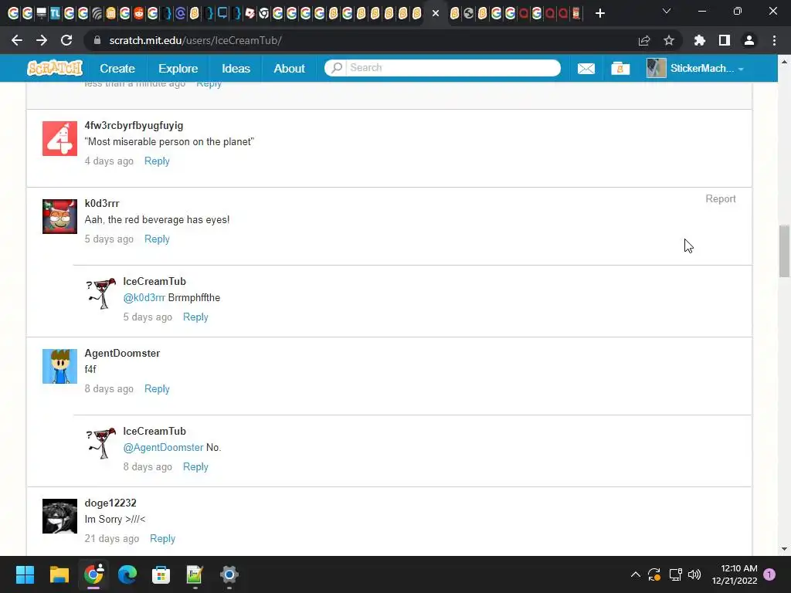This screenshot has height=593, width=791.
Task: Click the page vertical scrollbar thumb
Action: pos(784,251)
